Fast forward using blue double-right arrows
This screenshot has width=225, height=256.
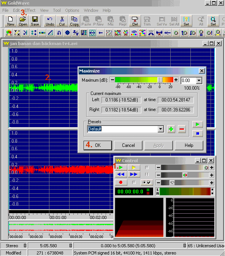tap(134, 174)
